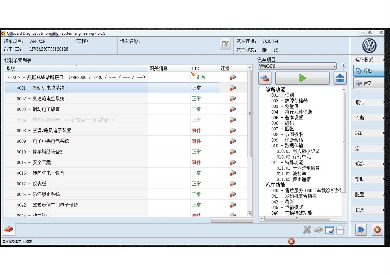390x275 pixels.
Task: Select 001 - 识别 diagnostic function
Action: [282, 95]
